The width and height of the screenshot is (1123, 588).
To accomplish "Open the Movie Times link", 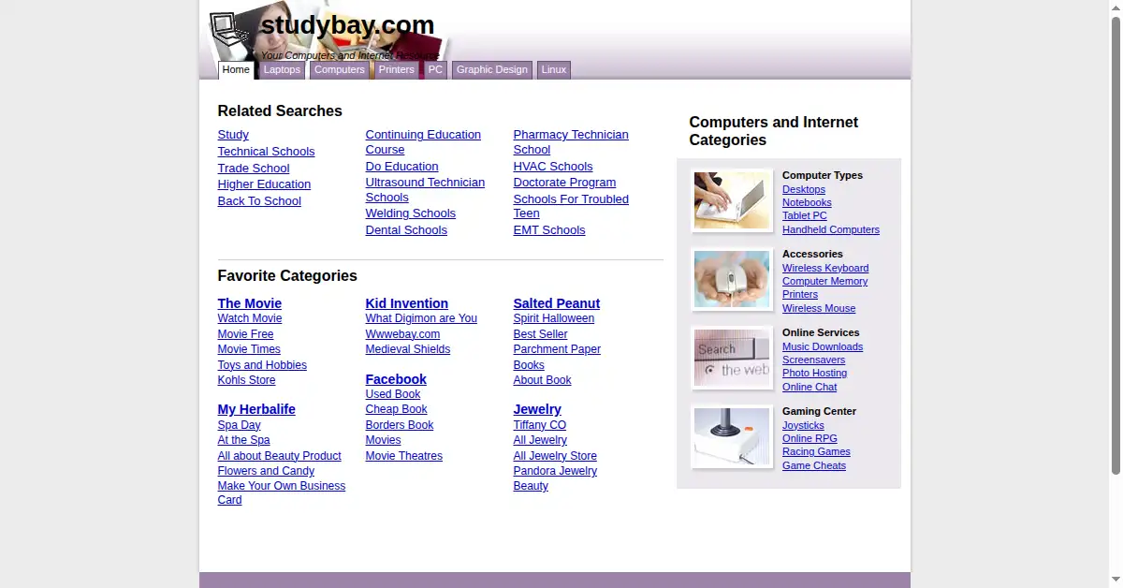I will click(x=249, y=349).
